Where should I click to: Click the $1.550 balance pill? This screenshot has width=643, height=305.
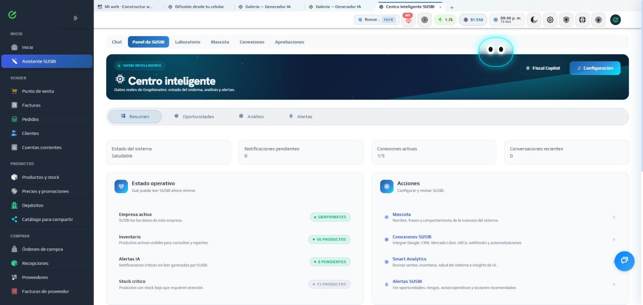coord(473,20)
